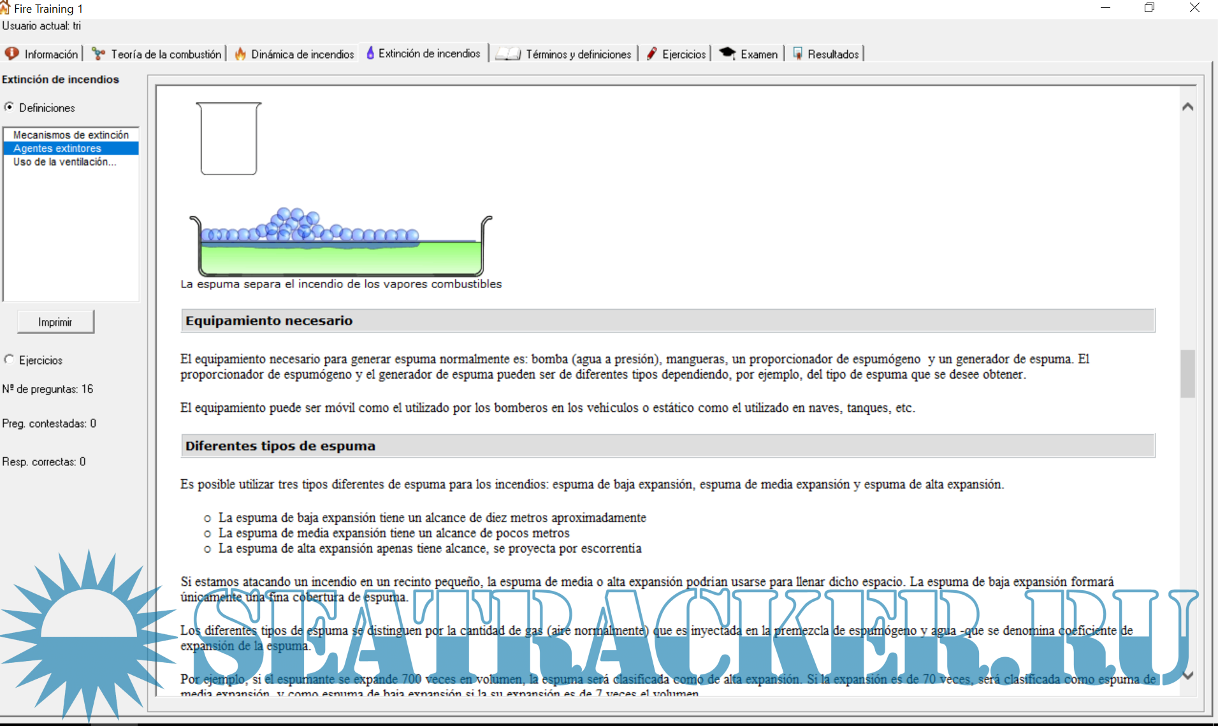
Task: Click the red Información tab icon
Action: [x=11, y=54]
